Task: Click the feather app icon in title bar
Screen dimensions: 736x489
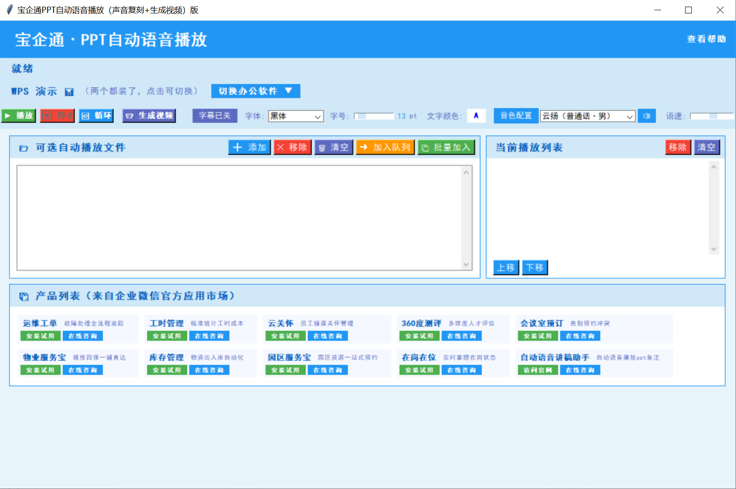Action: (x=9, y=10)
